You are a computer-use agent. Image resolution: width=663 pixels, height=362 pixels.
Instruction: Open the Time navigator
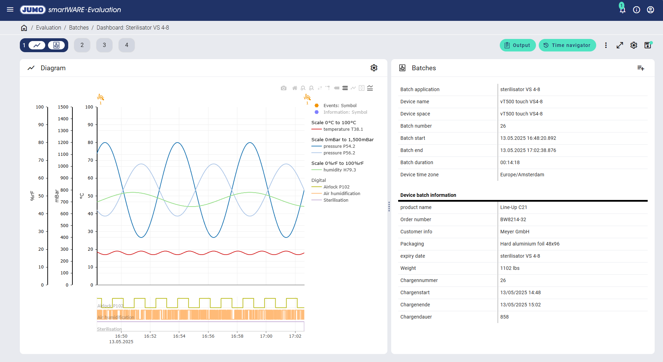pyautogui.click(x=567, y=45)
